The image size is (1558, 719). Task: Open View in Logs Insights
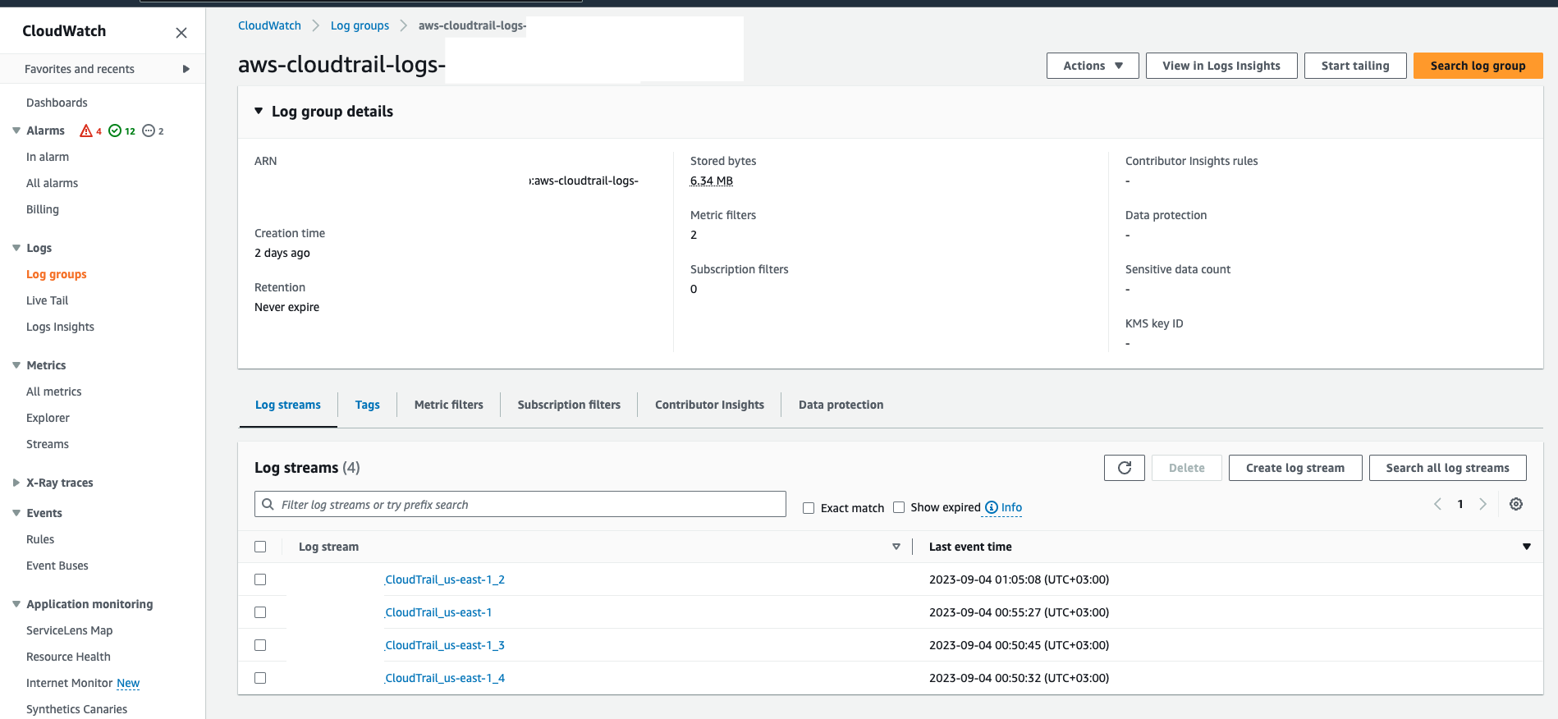coord(1221,66)
